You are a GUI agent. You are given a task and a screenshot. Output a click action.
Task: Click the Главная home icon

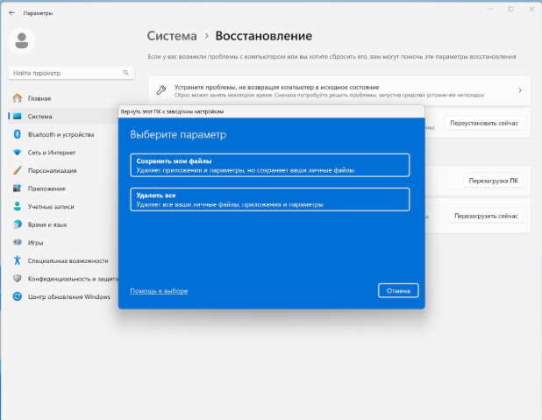coord(18,98)
